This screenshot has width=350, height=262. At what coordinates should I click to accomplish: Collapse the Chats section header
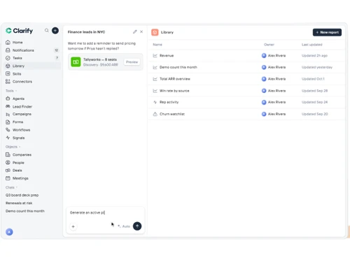11,187
